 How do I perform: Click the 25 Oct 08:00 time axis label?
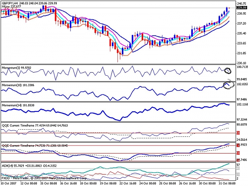[168, 183]
